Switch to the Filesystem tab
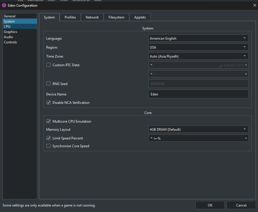 coord(116,17)
